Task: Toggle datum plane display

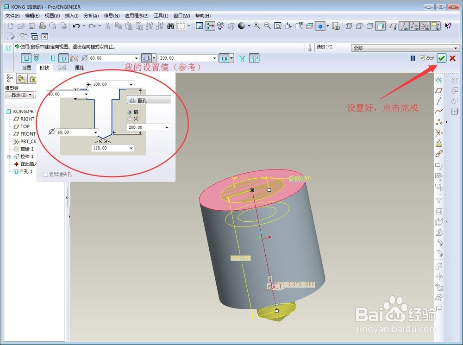Action: pos(393,26)
